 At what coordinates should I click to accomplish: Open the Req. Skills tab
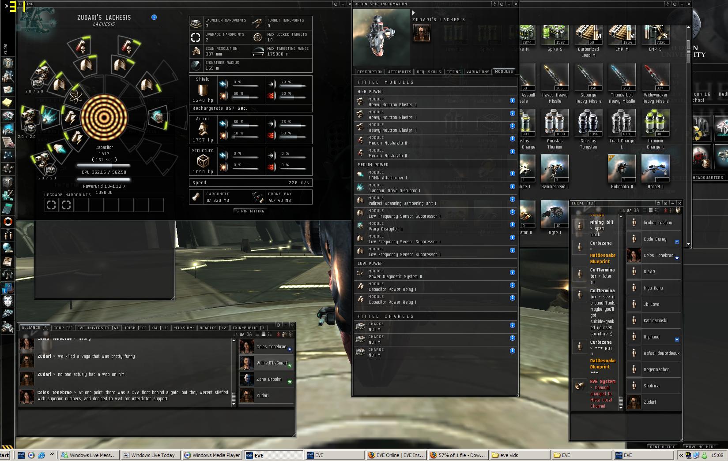coord(429,72)
